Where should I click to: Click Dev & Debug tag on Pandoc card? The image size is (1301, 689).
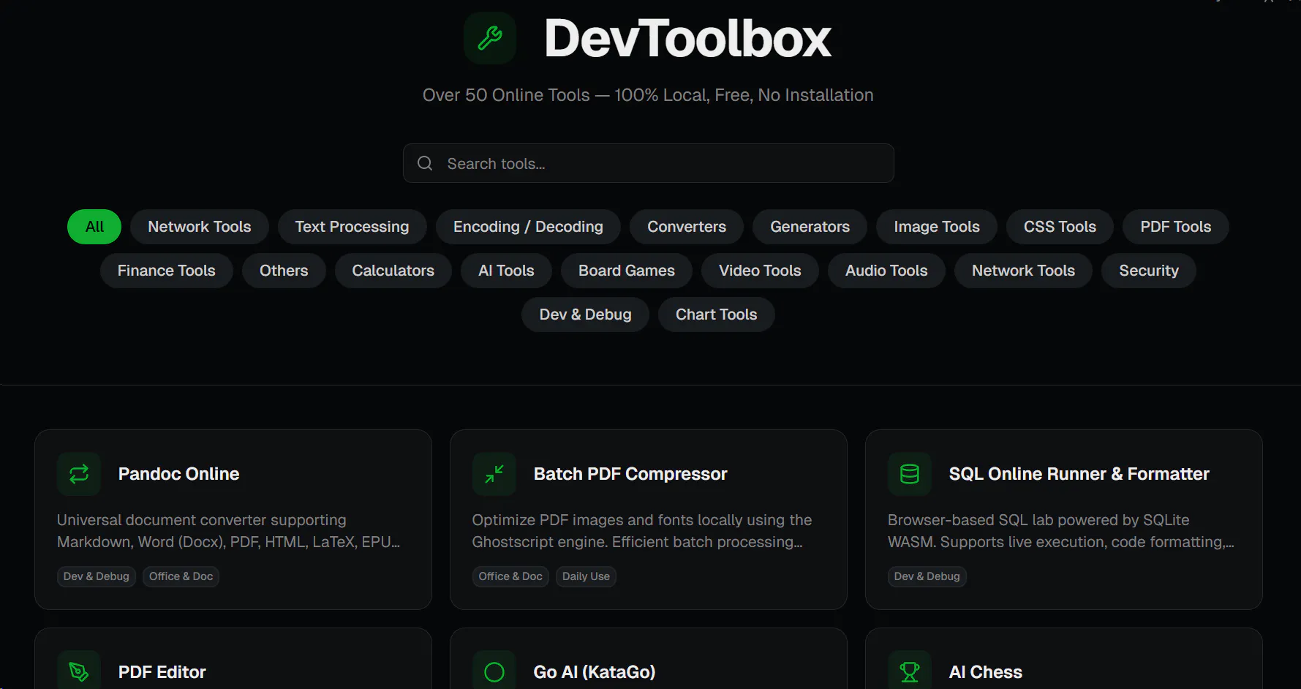tap(97, 576)
